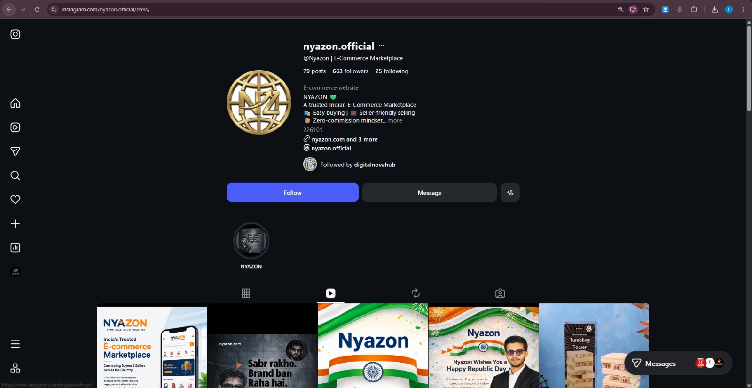The height and width of the screenshot is (388, 752).
Task: View site information icon in address bar
Action: click(x=54, y=9)
